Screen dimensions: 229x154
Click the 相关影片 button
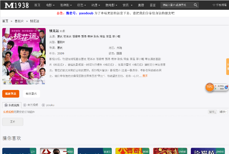pyautogui.click(x=31, y=94)
